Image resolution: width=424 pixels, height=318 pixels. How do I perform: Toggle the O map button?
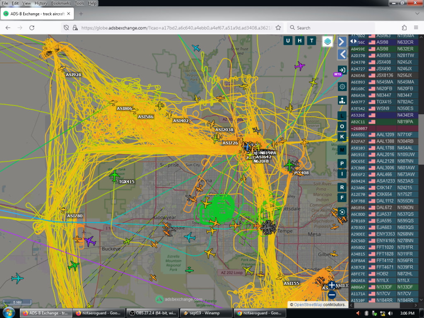coord(342,126)
